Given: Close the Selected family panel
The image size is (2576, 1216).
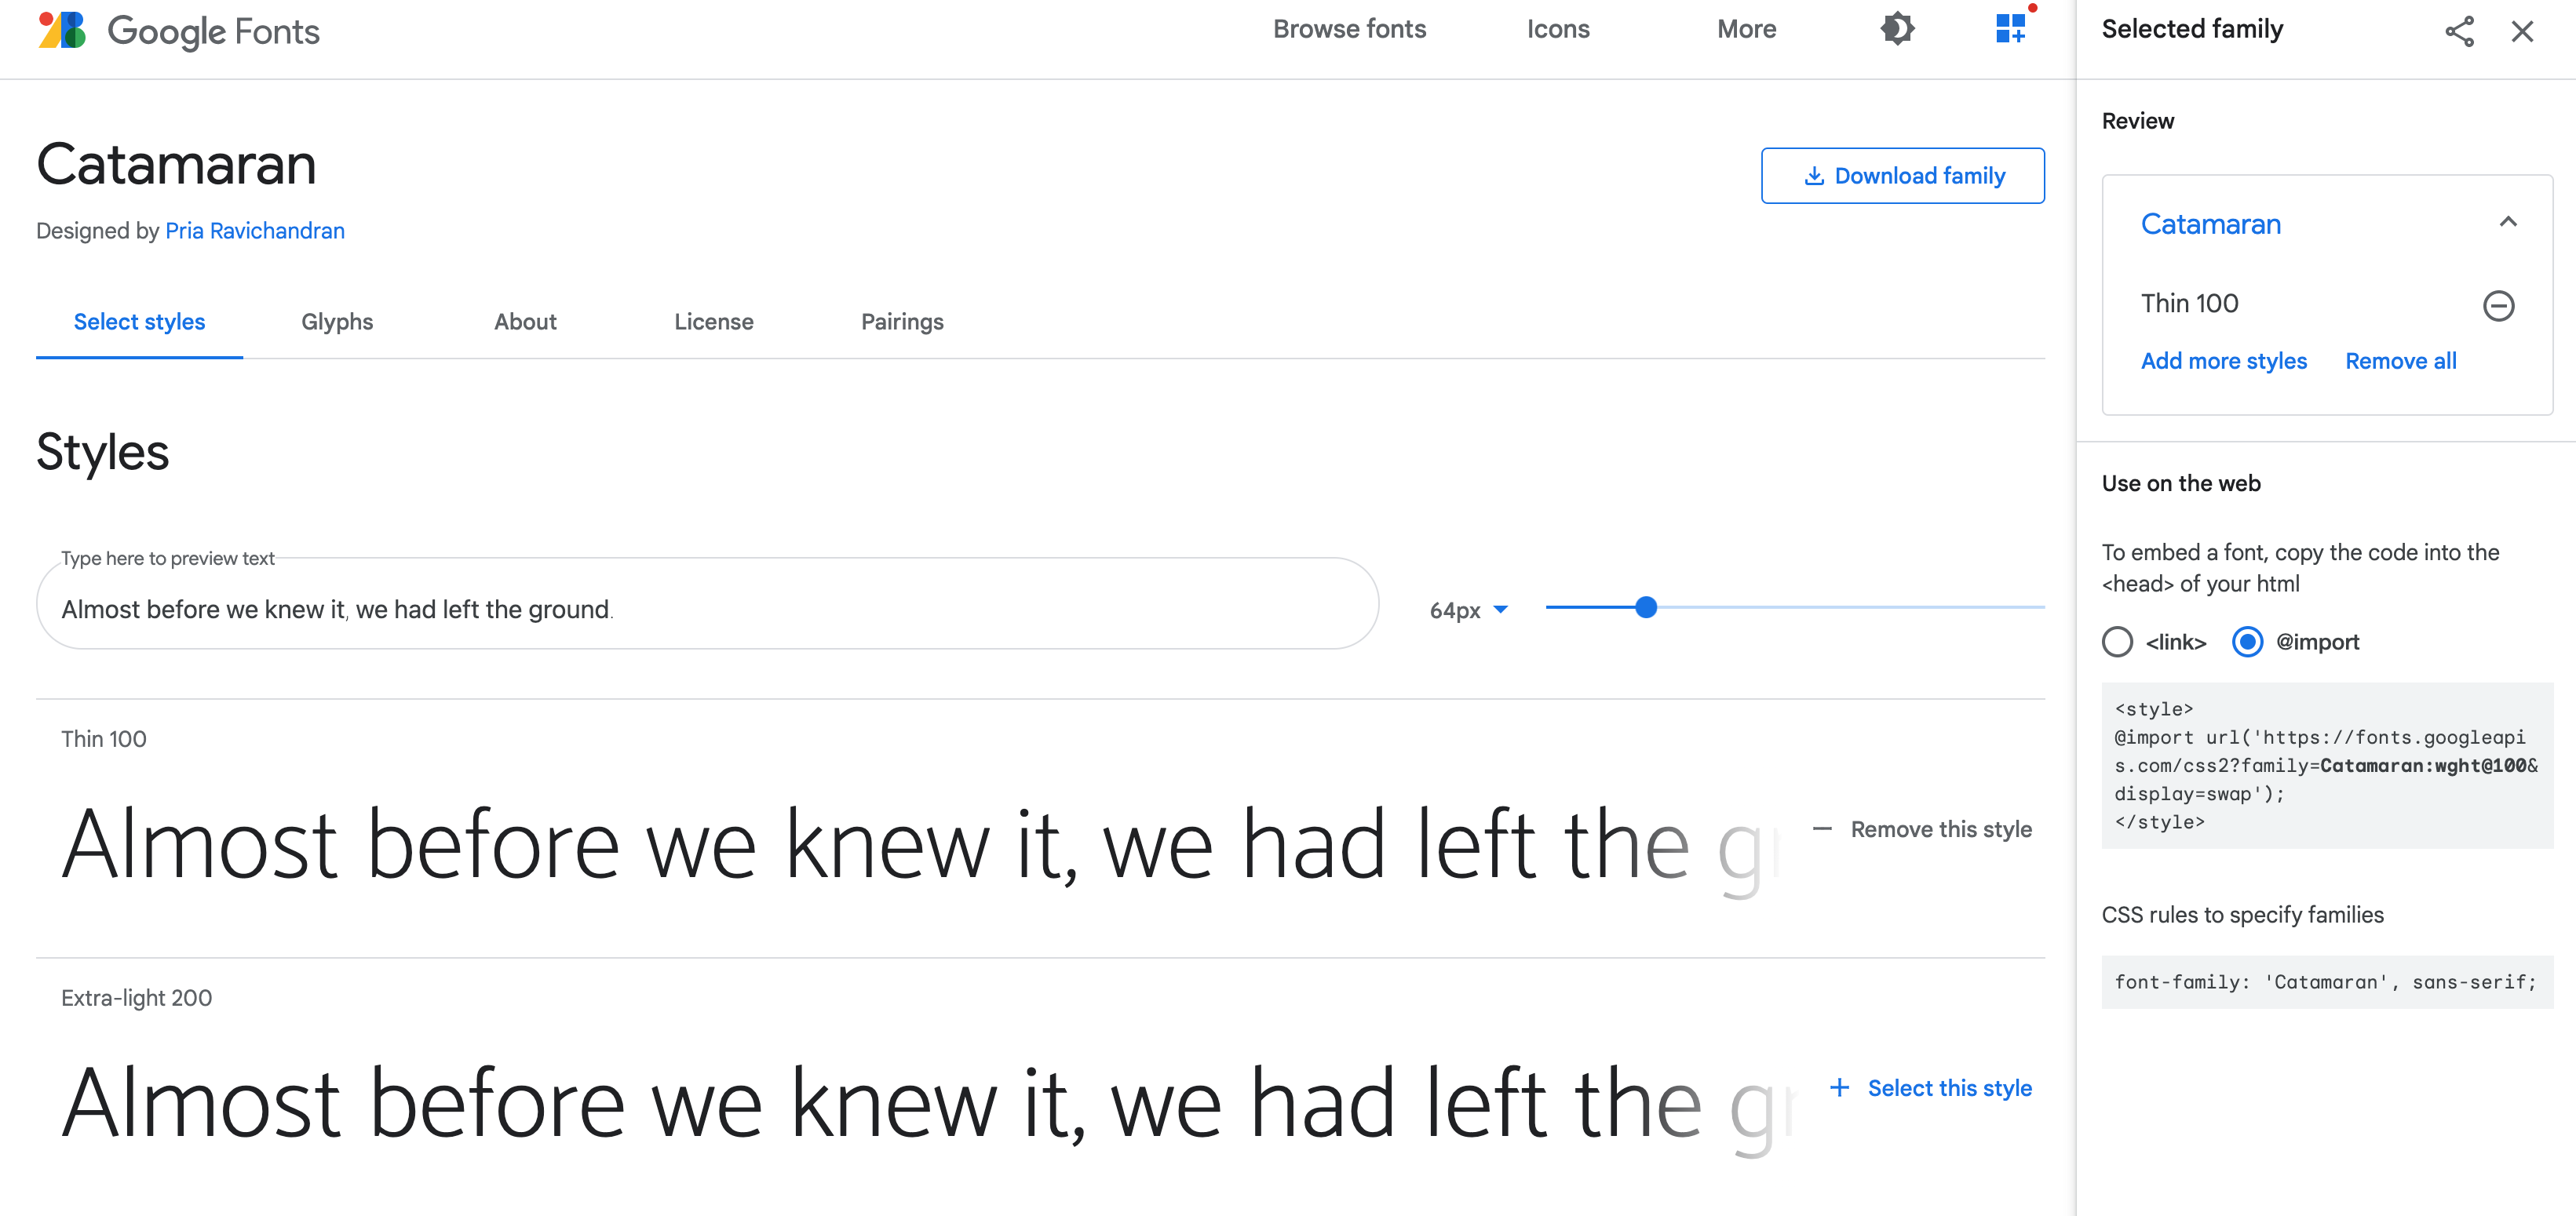Looking at the screenshot, I should pyautogui.click(x=2522, y=31).
